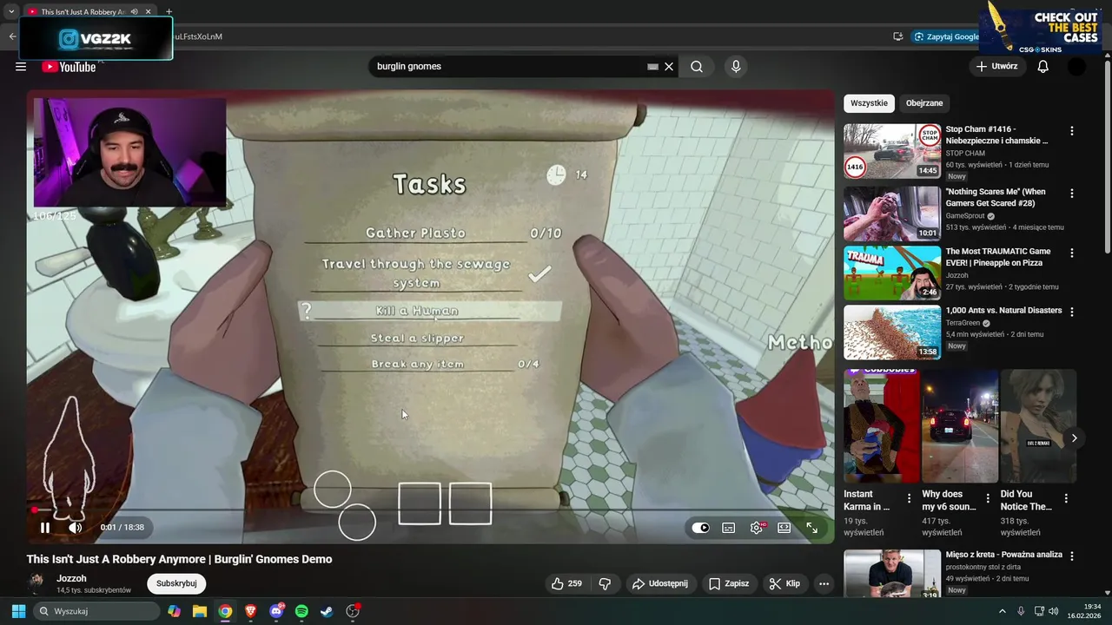Open Discord from the taskbar
Viewport: 1112px width, 625px height.
(x=276, y=611)
